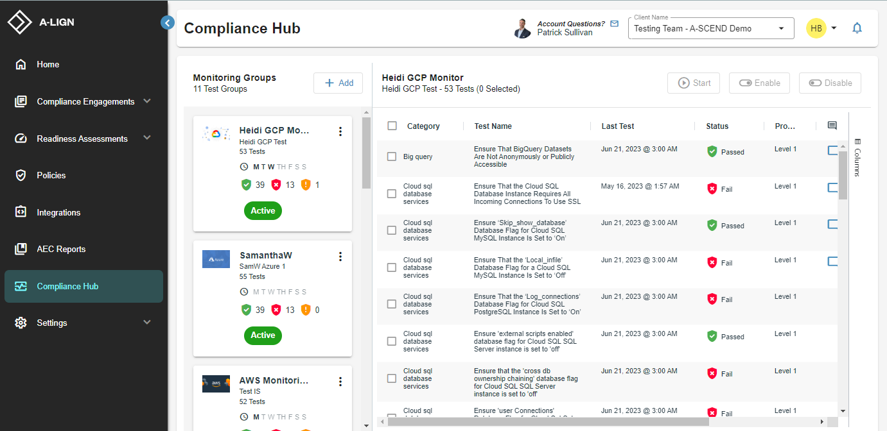Check the cross db ownership chaining checkbox
Screen dimensions: 887x431
point(392,378)
